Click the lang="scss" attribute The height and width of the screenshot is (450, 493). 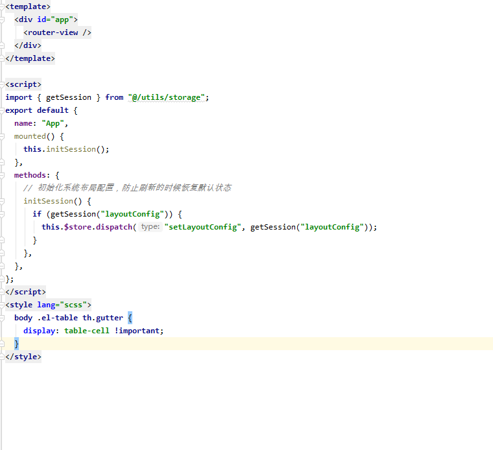62,305
